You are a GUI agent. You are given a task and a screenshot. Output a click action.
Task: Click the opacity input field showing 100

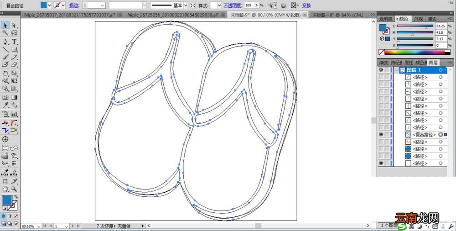249,5
